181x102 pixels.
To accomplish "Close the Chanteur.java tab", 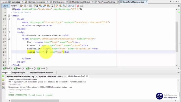I will 67,2.
